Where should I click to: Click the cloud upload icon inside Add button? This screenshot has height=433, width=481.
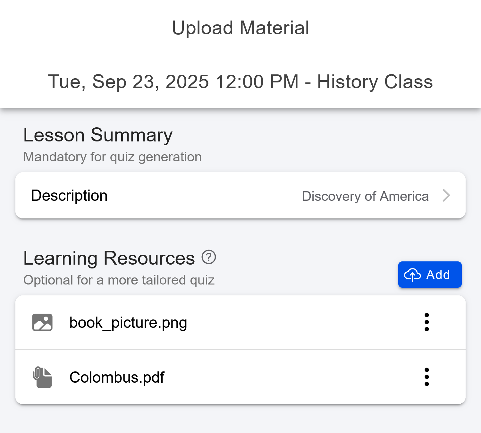[412, 275]
